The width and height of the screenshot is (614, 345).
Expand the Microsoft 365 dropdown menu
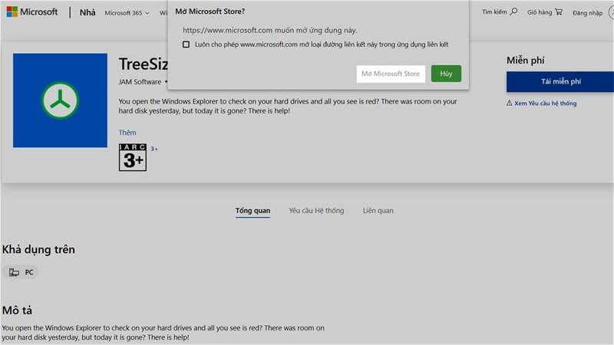127,13
